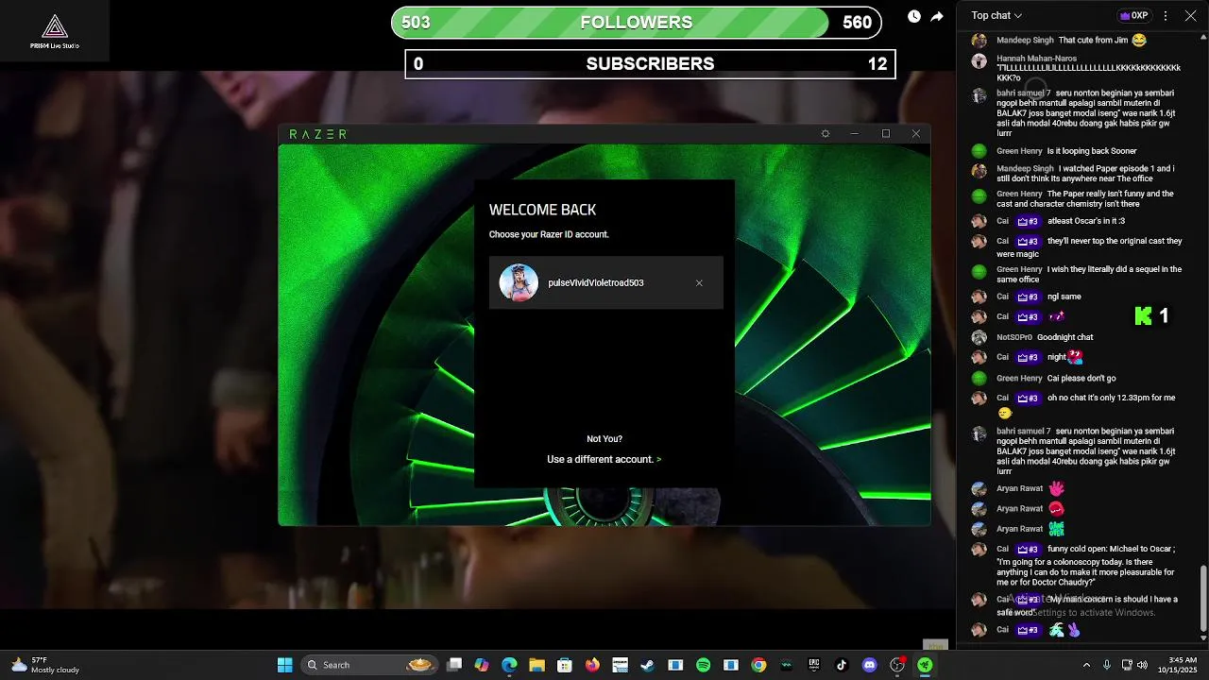1209x680 pixels.
Task: Open Razer settings gear icon
Action: coord(826,134)
